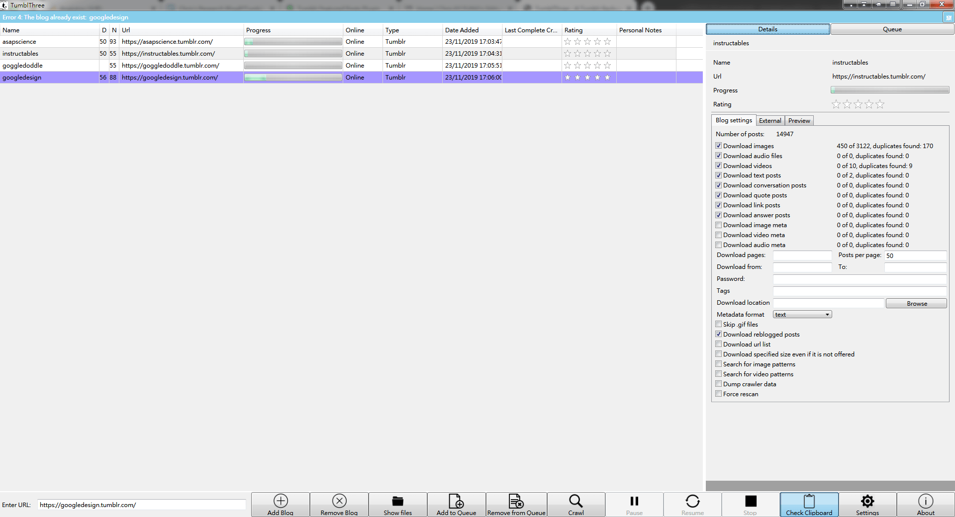The height and width of the screenshot is (517, 955).
Task: Sort by Rating column header
Action: [589, 30]
